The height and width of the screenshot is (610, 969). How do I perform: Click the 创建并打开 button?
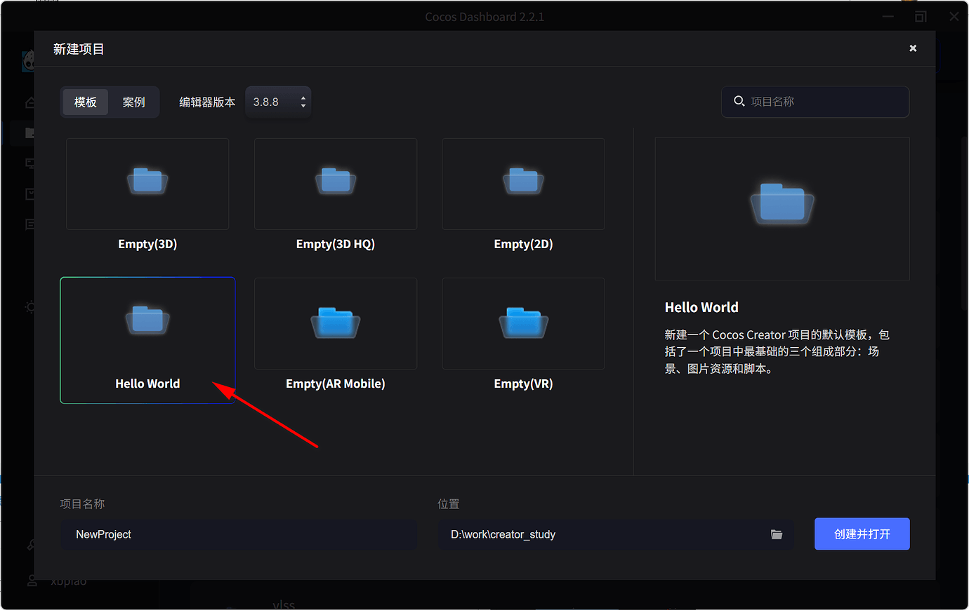pyautogui.click(x=862, y=534)
